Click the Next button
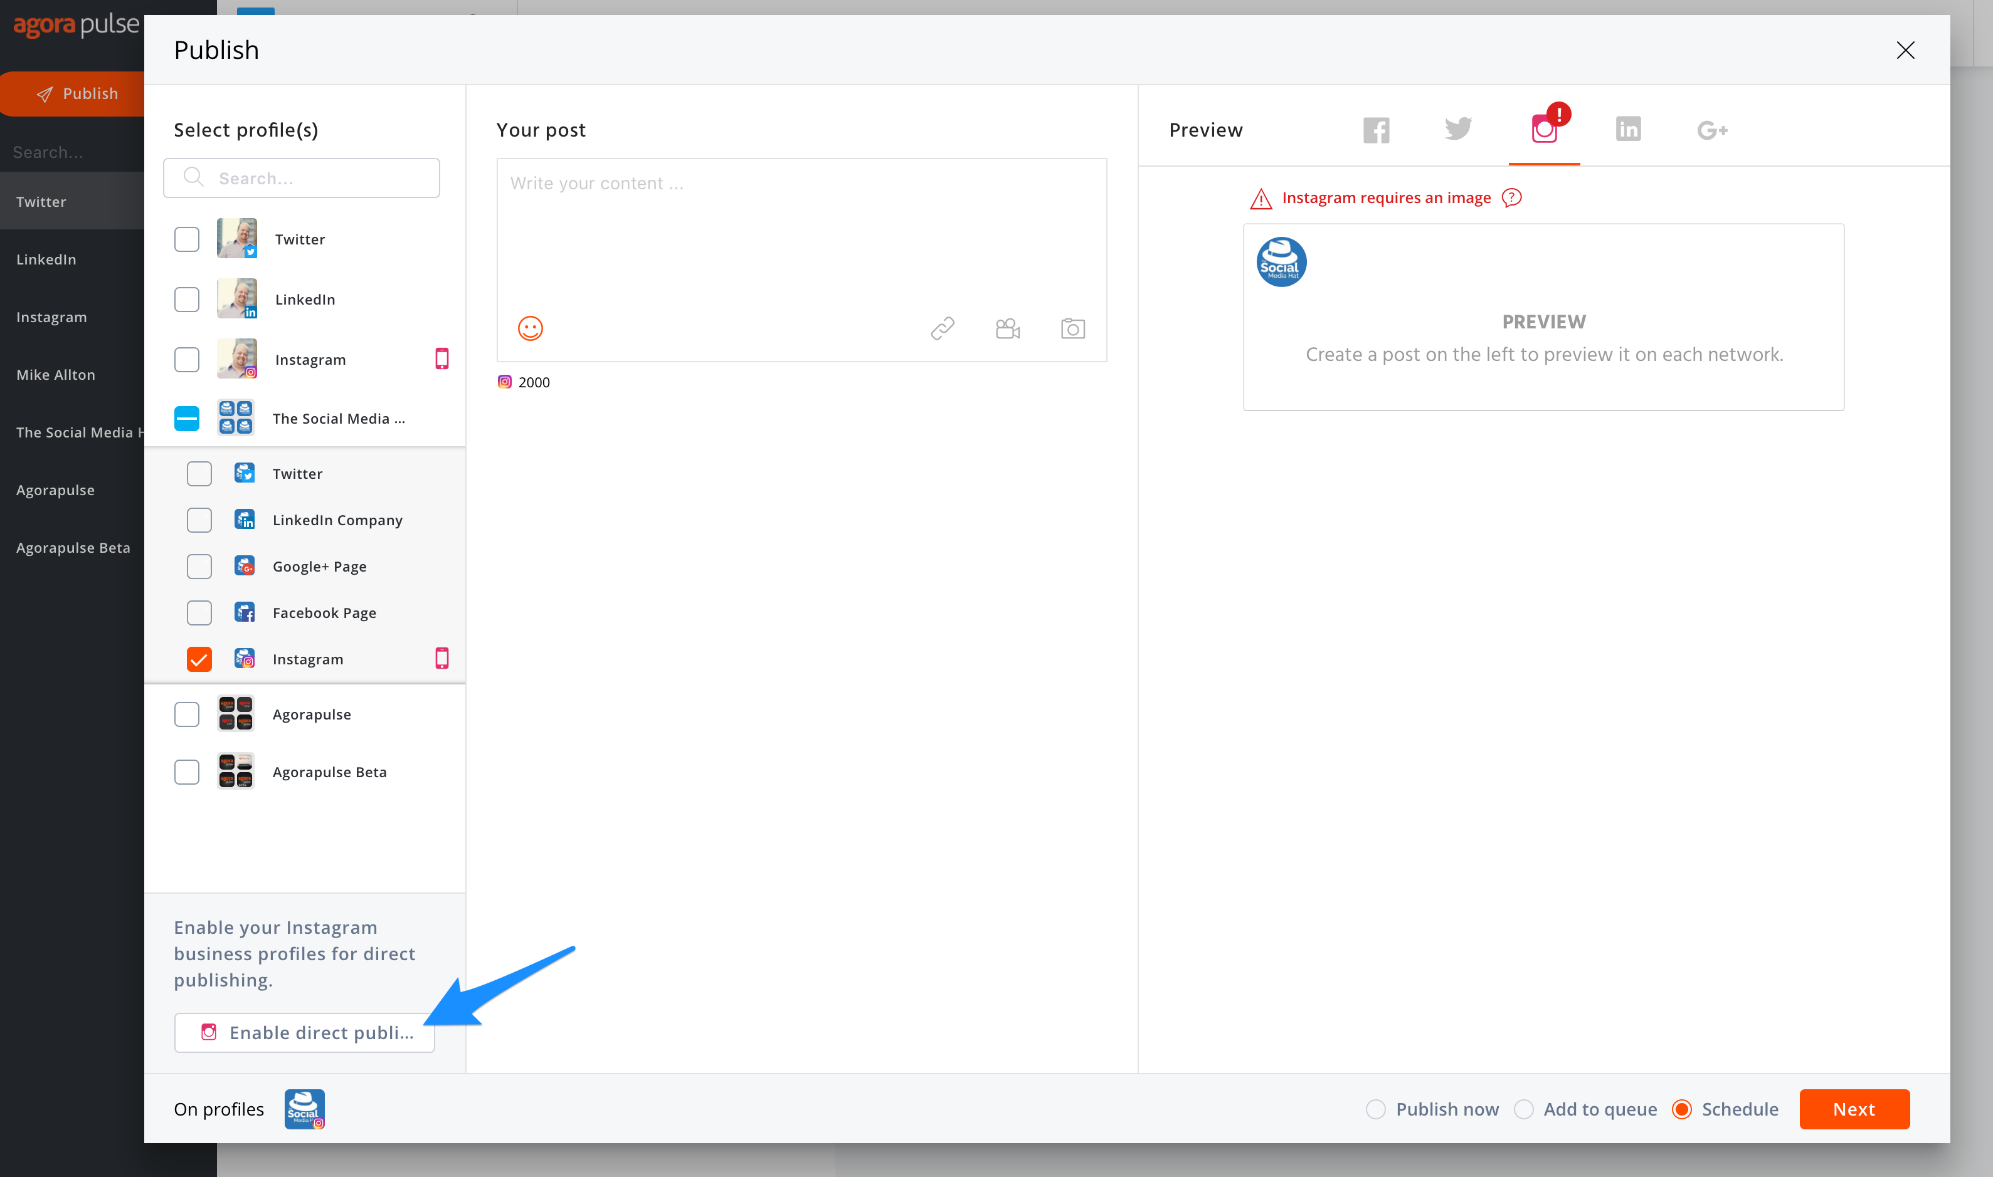Viewport: 1993px width, 1177px height. click(x=1854, y=1109)
